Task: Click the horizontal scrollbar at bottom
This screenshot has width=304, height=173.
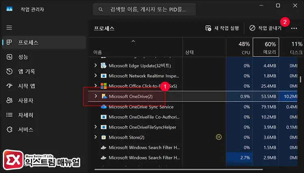Action: pos(178,169)
